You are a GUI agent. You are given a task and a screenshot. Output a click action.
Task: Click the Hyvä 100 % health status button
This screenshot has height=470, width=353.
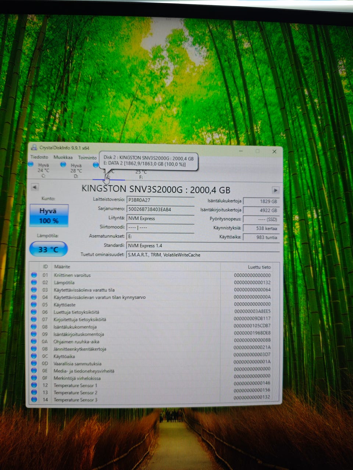[49, 216]
